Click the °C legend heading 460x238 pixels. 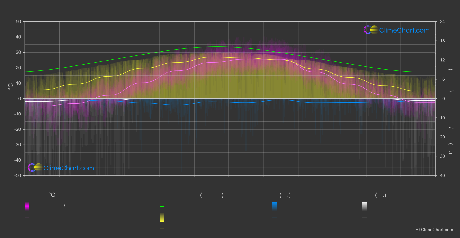[52, 195]
